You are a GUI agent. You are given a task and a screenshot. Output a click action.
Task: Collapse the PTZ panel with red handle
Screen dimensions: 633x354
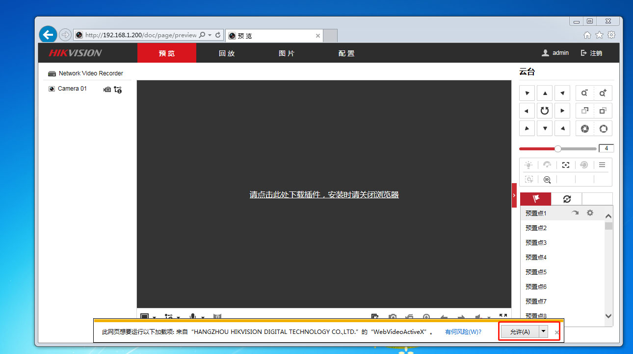pyautogui.click(x=514, y=195)
